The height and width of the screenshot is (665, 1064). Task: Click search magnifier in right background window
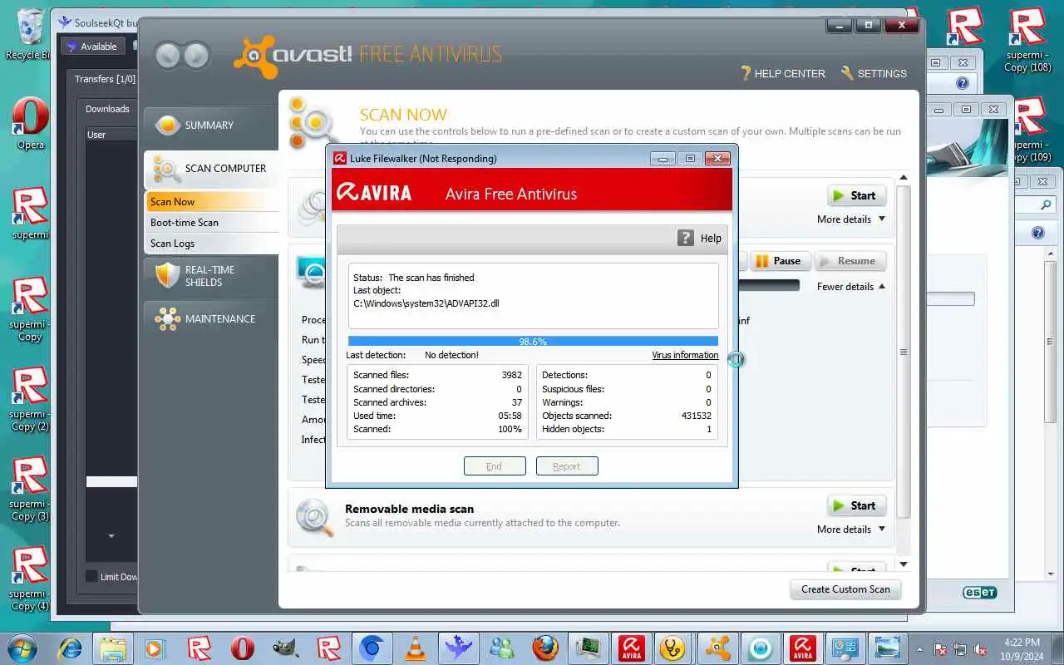click(x=1047, y=205)
